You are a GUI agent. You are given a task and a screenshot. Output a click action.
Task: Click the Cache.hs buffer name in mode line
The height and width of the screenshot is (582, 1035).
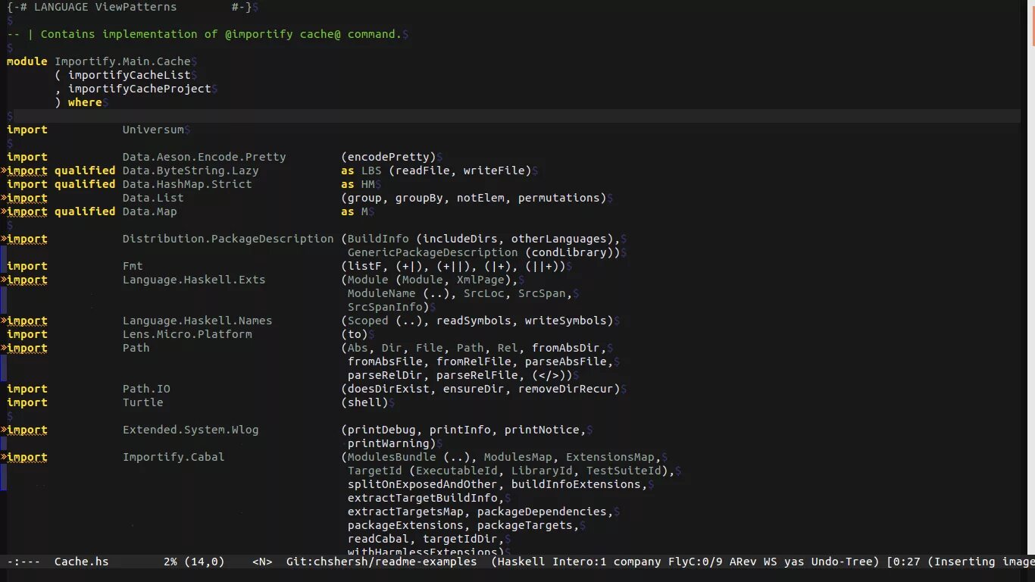click(81, 562)
